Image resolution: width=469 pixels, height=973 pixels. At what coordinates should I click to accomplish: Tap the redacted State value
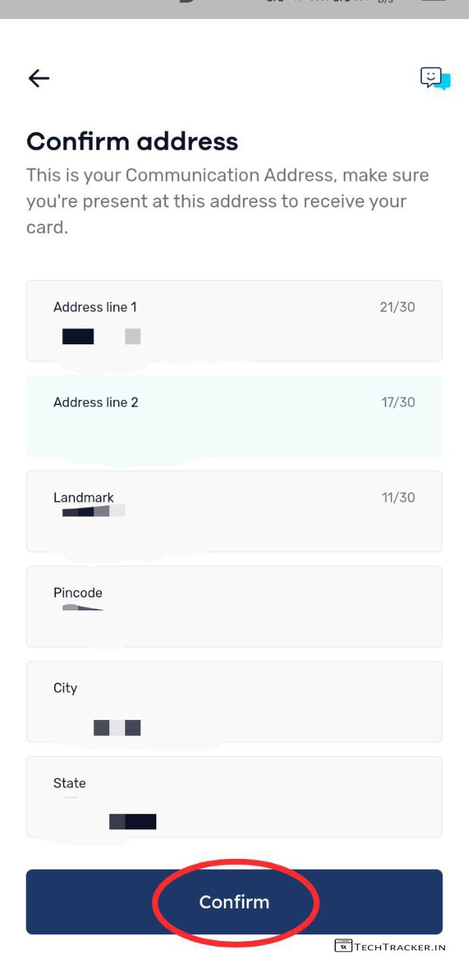[x=132, y=821]
